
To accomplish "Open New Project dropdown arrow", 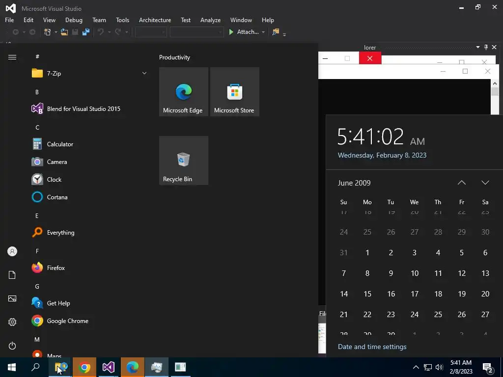I will coord(56,32).
